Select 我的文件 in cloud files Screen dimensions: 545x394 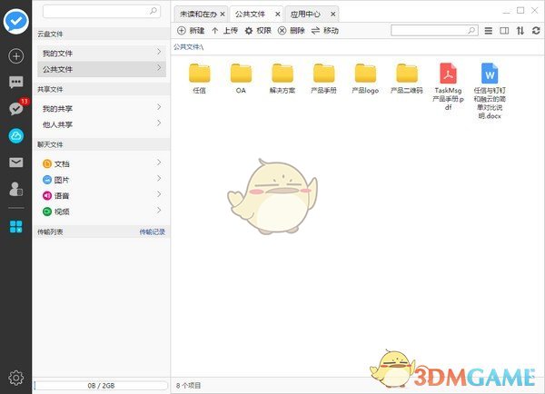(x=102, y=54)
